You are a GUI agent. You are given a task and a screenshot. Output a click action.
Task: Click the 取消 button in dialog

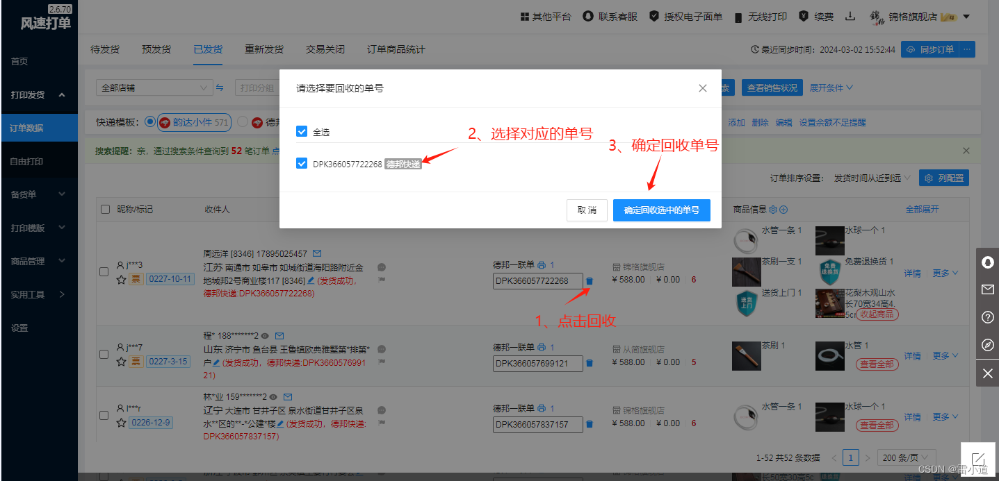click(x=587, y=210)
